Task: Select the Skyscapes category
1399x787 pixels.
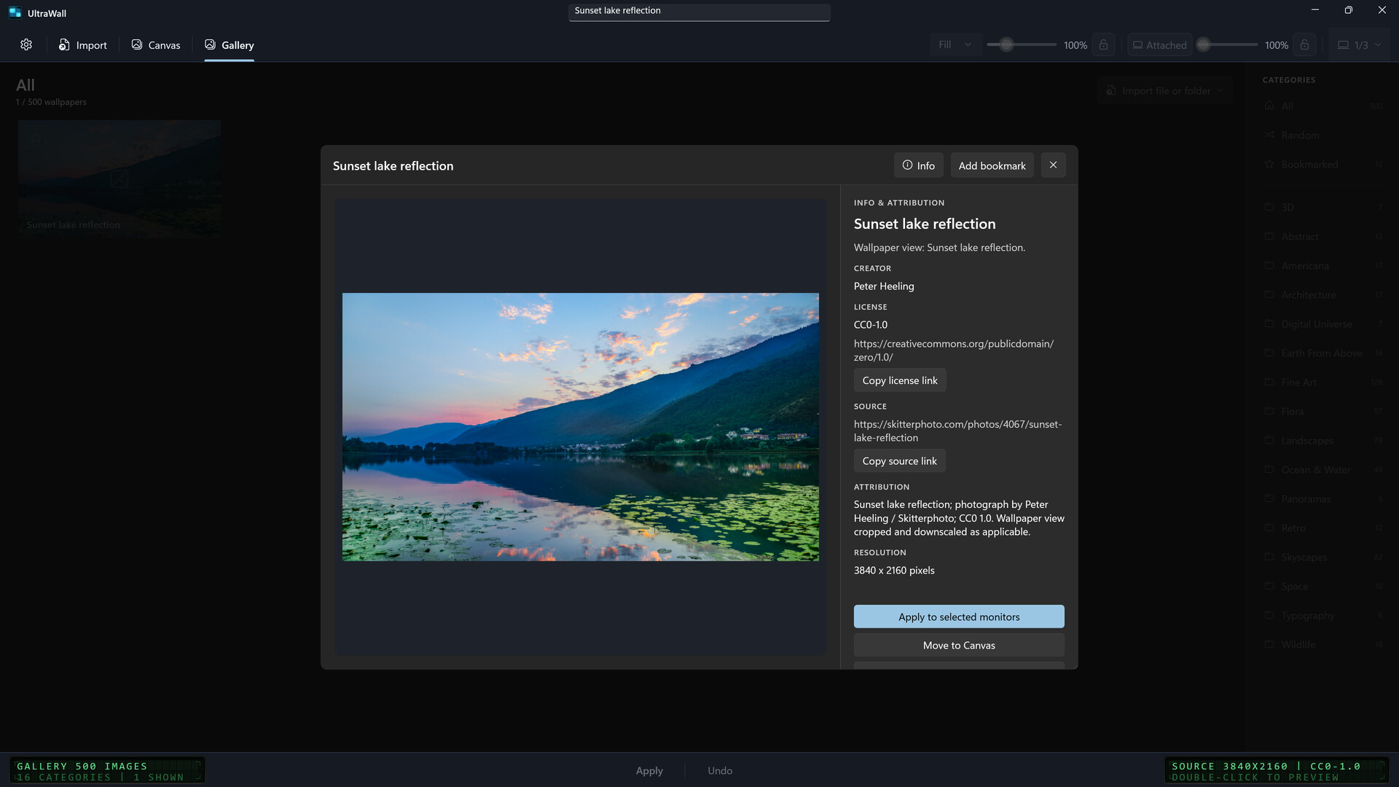Action: pyautogui.click(x=1324, y=557)
